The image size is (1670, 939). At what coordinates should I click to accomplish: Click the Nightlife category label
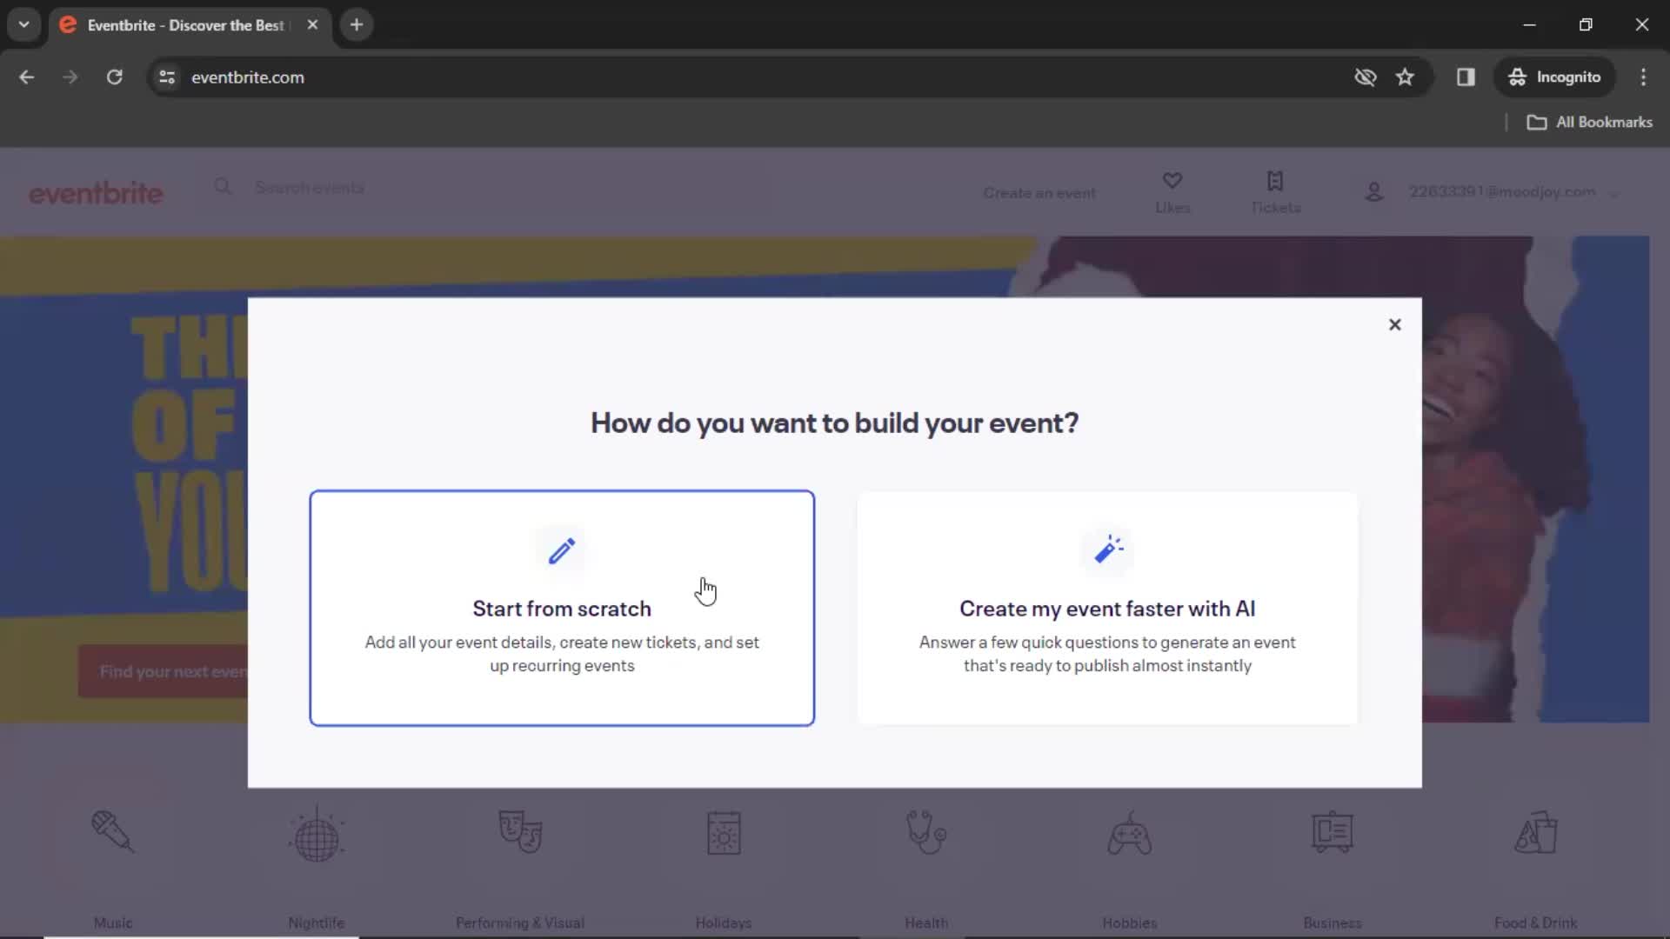pyautogui.click(x=317, y=922)
